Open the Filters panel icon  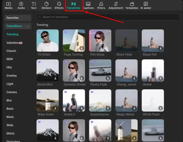[x=101, y=4]
